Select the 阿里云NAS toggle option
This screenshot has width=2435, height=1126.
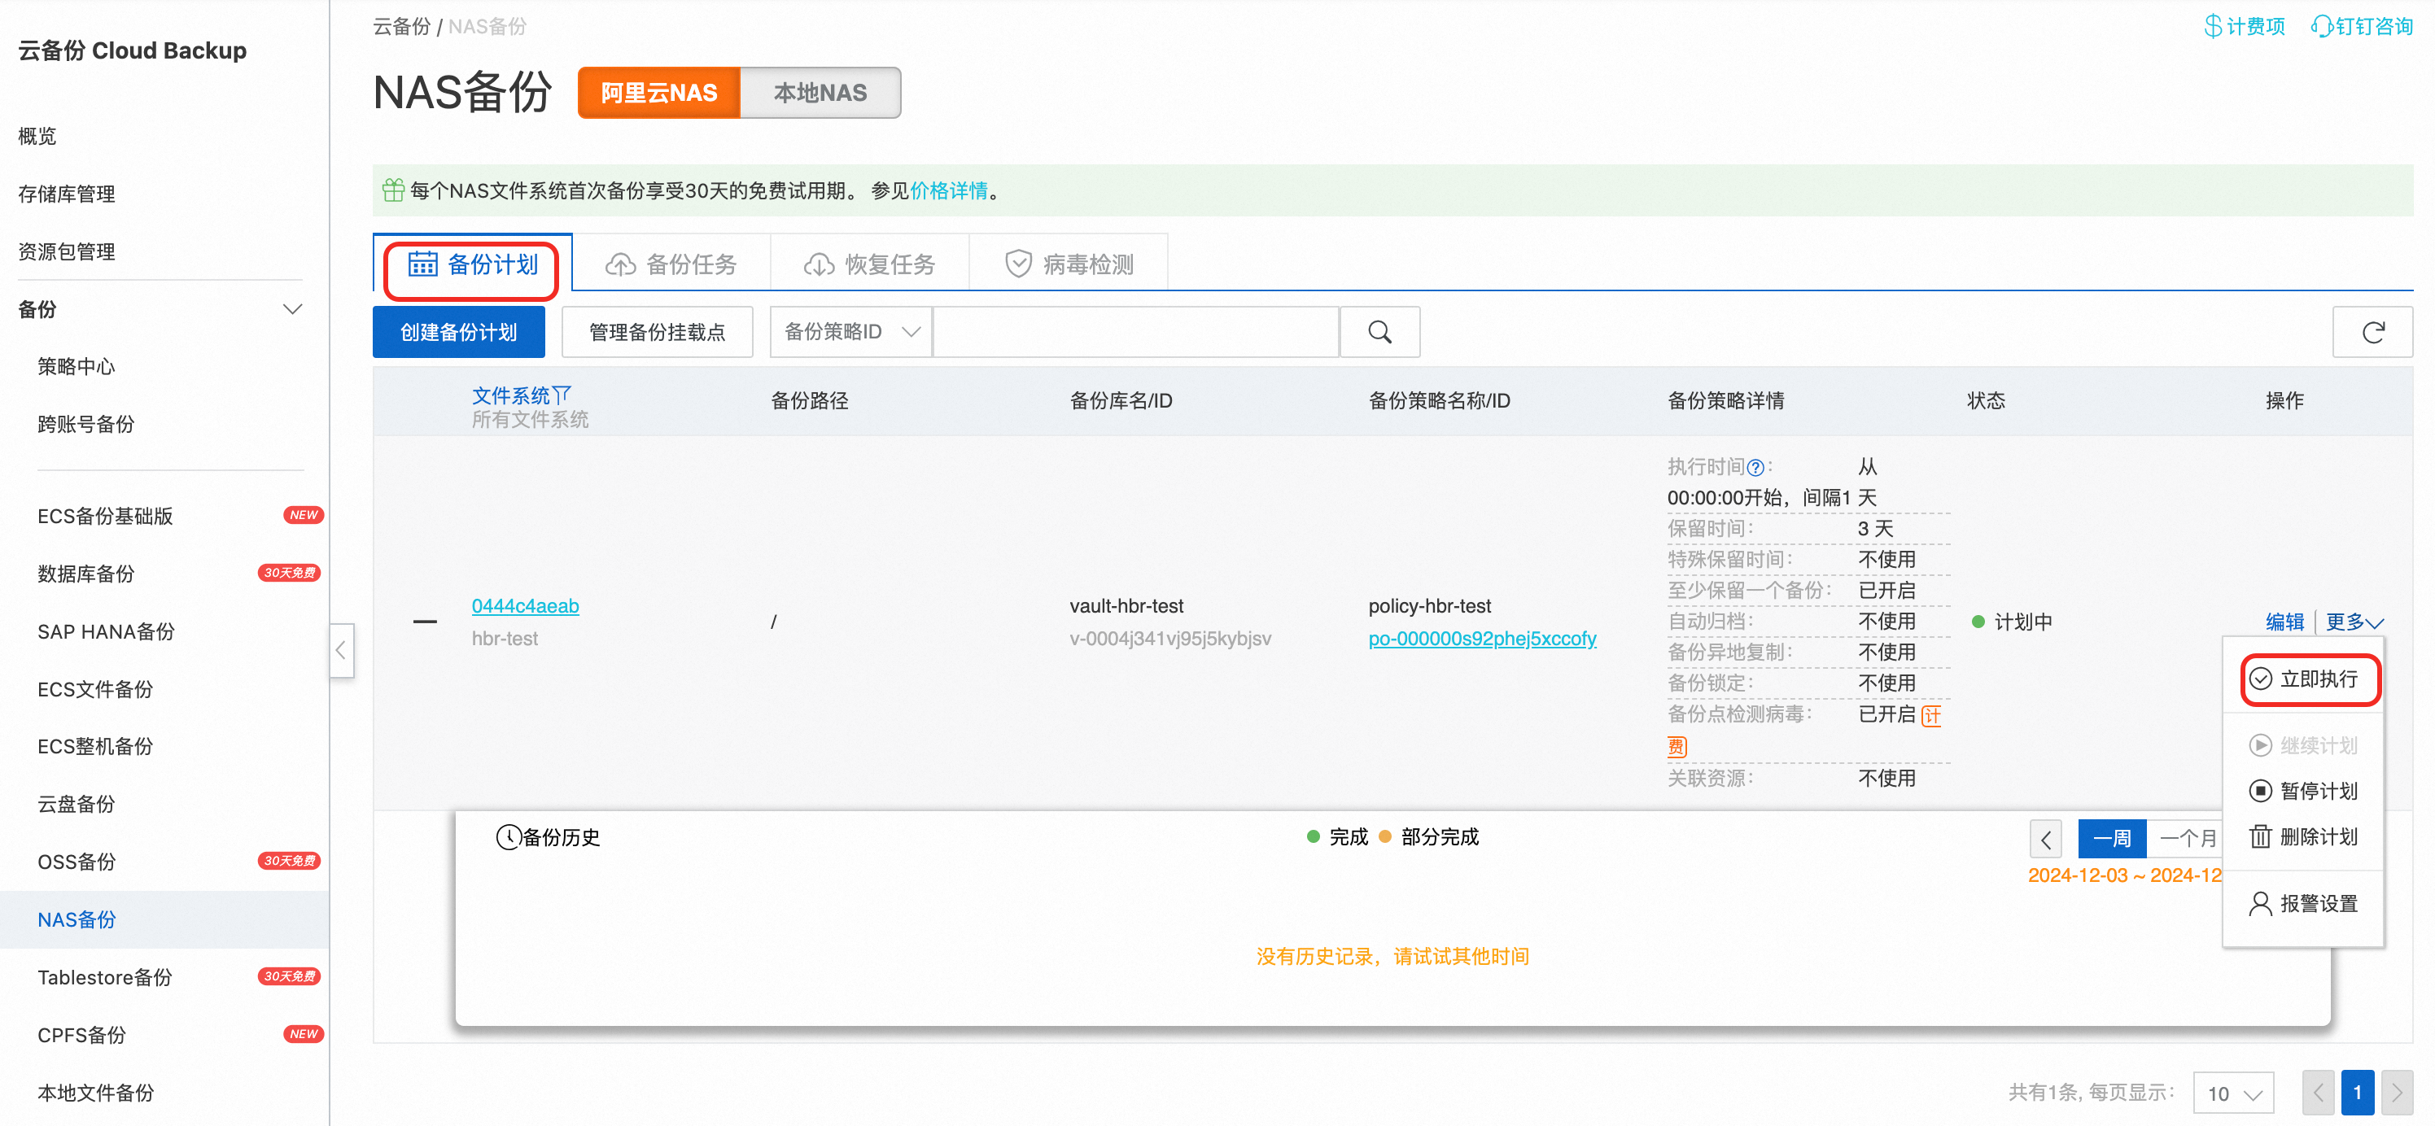pyautogui.click(x=659, y=93)
